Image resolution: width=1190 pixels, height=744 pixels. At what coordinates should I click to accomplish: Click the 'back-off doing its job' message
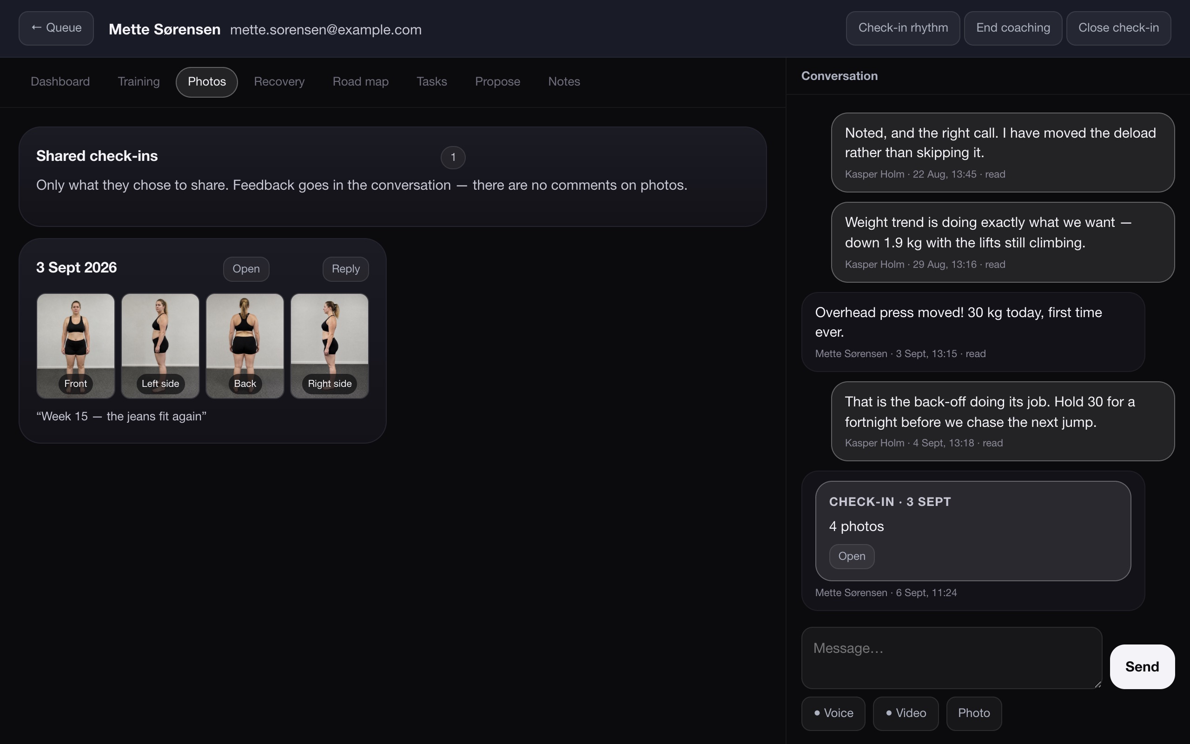point(1003,421)
